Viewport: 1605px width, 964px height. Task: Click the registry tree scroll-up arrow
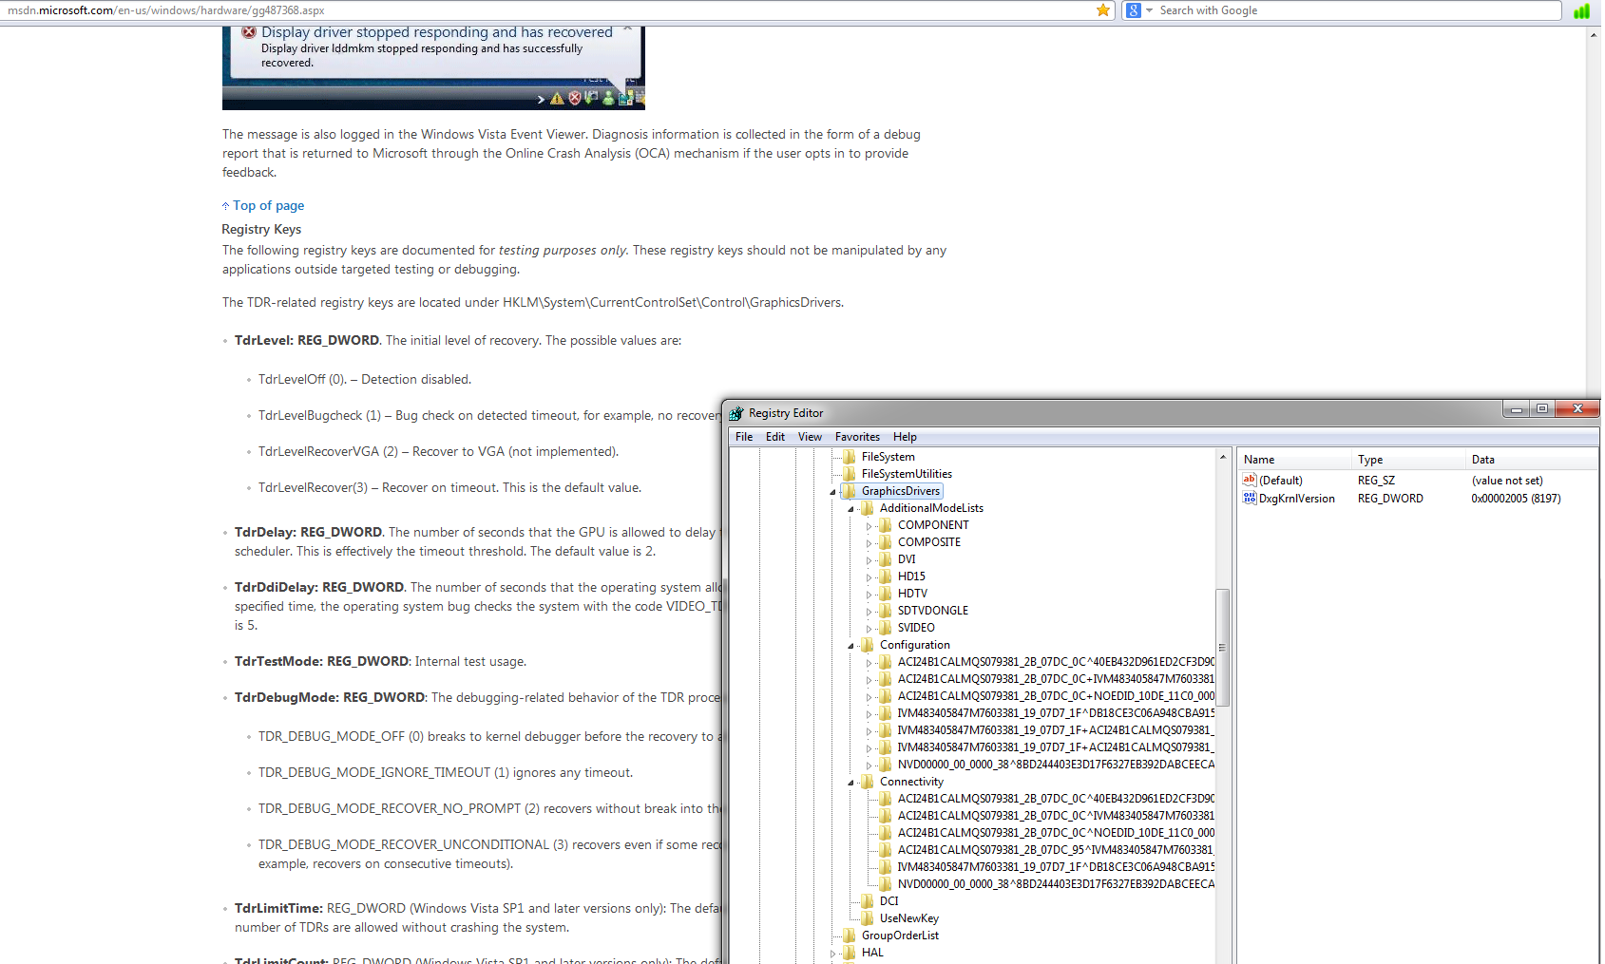(x=1222, y=458)
